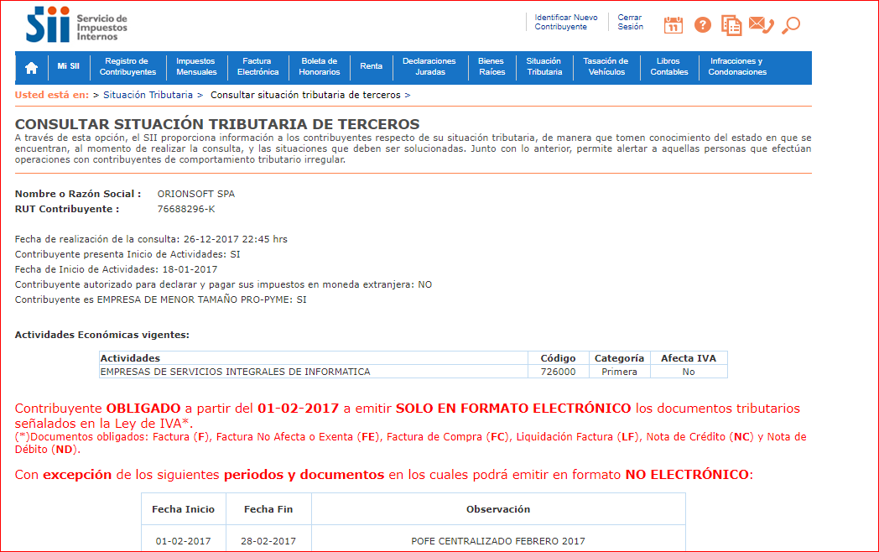Click Cerrar Sesión link
This screenshot has height=552, width=879.
[630, 22]
